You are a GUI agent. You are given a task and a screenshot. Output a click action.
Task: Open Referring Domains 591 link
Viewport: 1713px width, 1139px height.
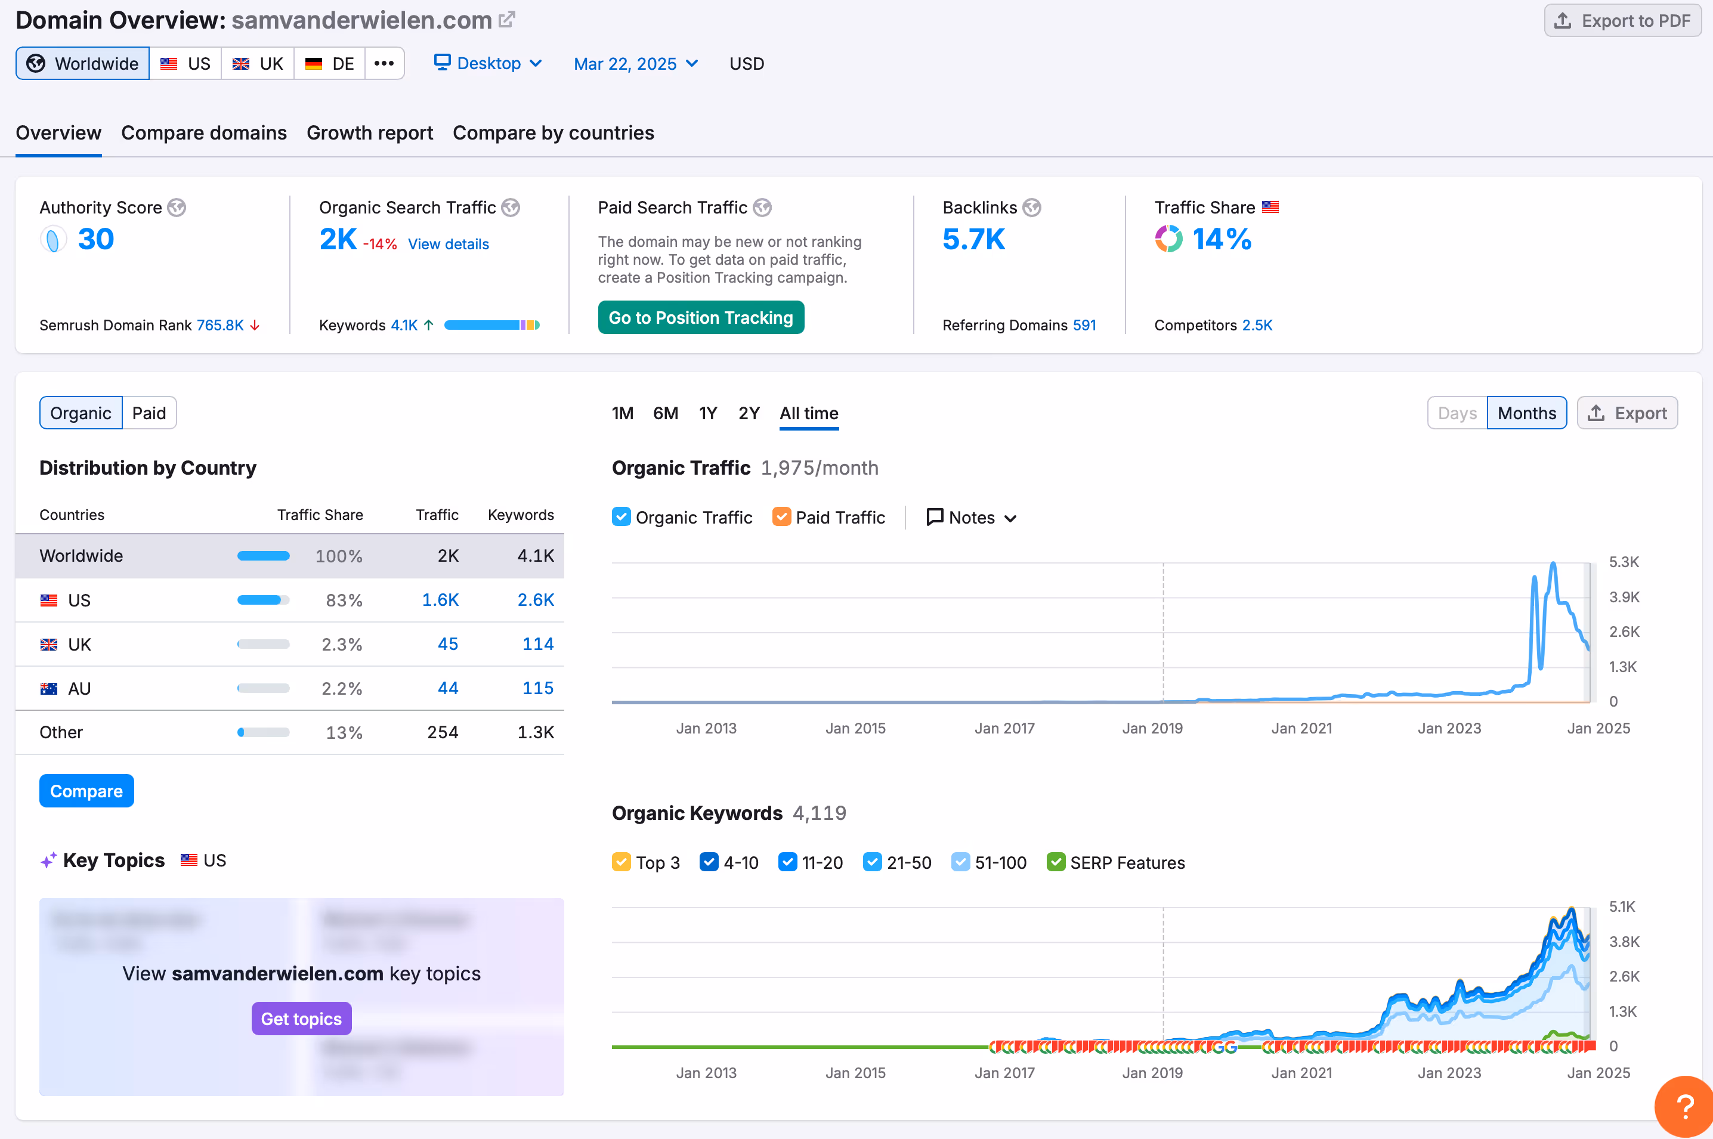pyautogui.click(x=1084, y=326)
